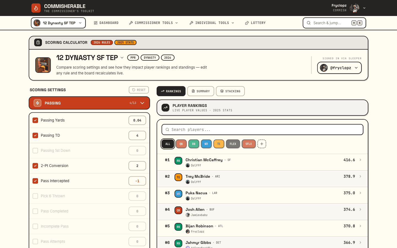
Task: Filter rankings by WR
Action: pos(206,144)
